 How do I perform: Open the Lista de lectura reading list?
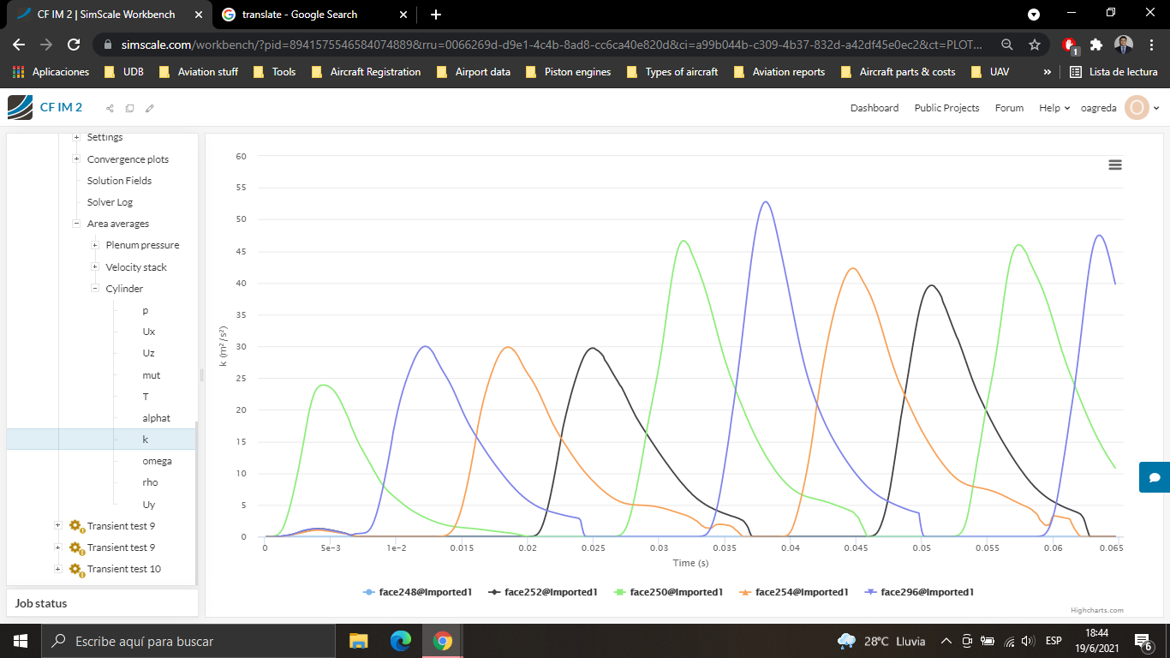(x=1113, y=72)
